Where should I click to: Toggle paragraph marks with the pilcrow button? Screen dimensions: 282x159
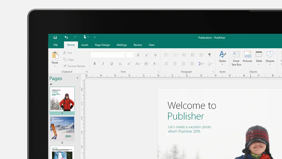point(210,55)
